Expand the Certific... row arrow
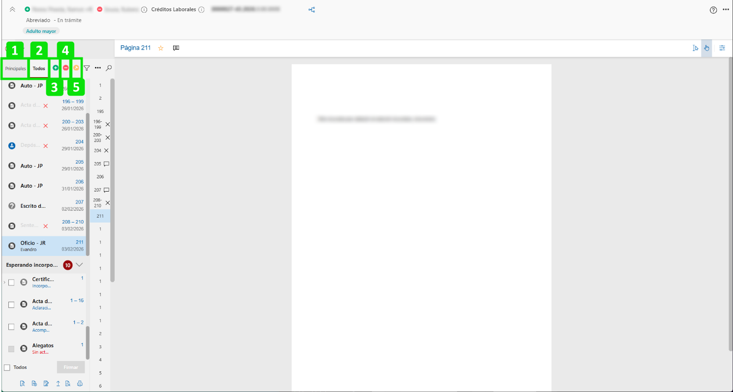 point(4,282)
